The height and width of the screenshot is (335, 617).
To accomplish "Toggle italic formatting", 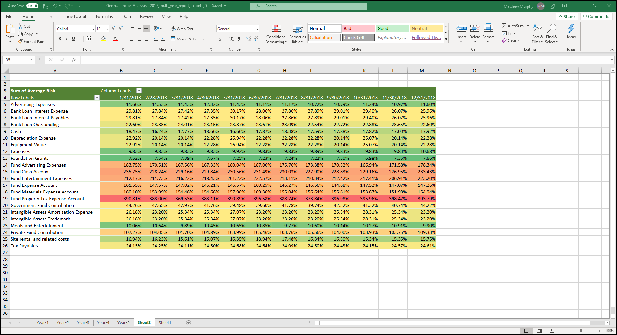I will (x=66, y=39).
